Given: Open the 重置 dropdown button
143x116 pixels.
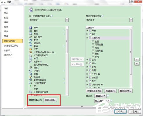Looking at the screenshot, I should (x=100, y=96).
